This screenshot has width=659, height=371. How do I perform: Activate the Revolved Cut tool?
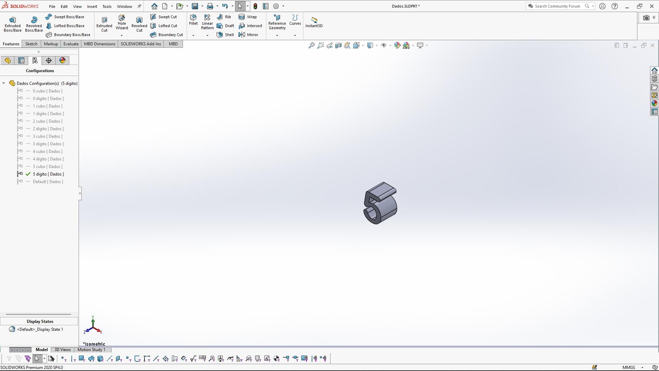(x=139, y=24)
